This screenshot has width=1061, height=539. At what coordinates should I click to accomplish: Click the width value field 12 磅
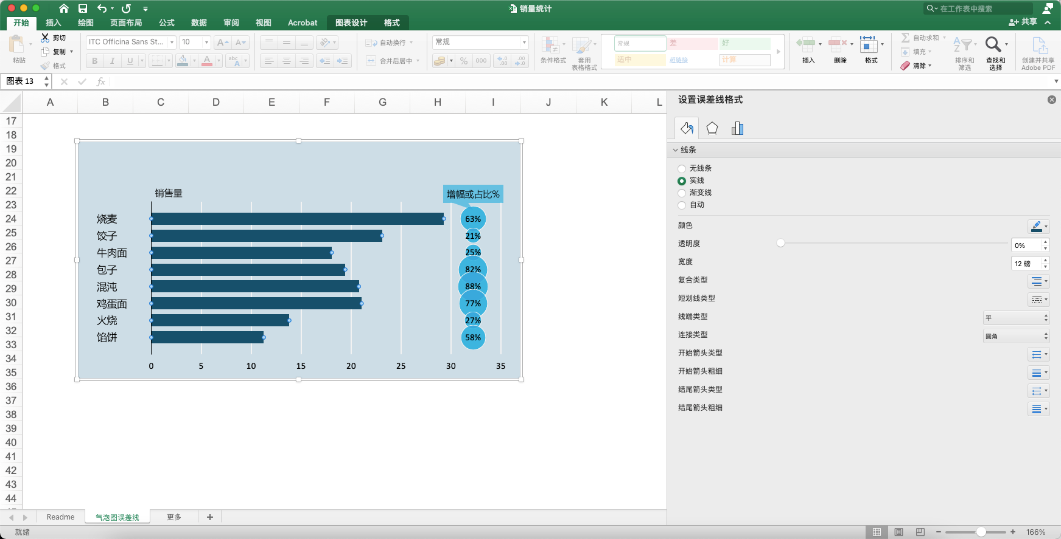[1026, 263]
